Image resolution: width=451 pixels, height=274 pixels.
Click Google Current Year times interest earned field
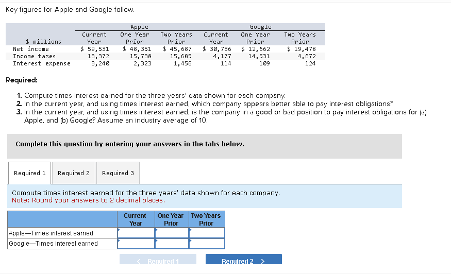tap(136, 244)
